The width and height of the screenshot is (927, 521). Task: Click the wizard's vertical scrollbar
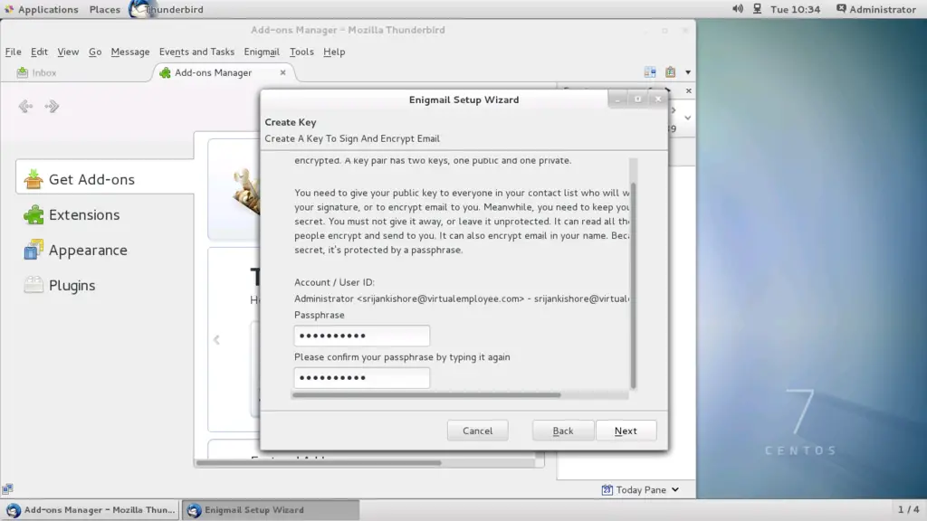pyautogui.click(x=633, y=285)
